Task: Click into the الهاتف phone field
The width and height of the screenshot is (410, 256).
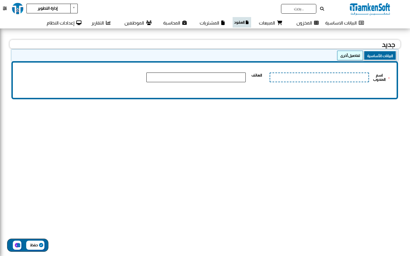Action: [196, 77]
